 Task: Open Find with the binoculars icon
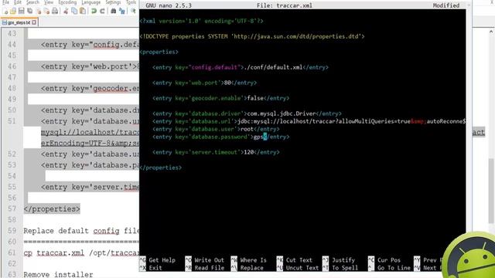coord(114,11)
